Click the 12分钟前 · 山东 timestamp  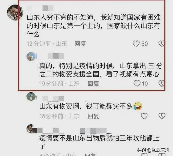coord(47,44)
